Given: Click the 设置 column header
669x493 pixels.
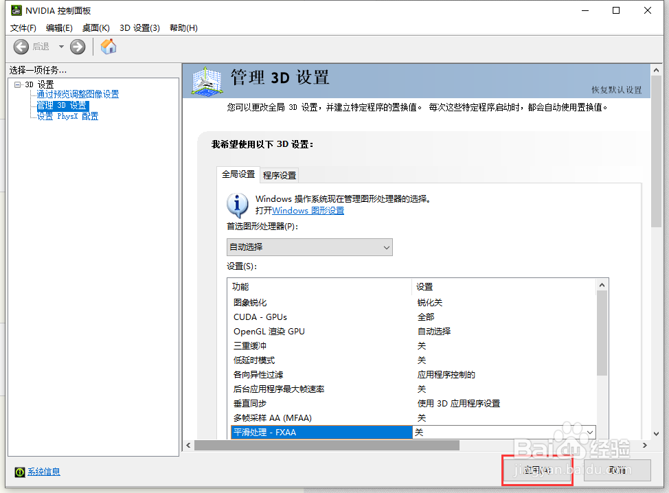Looking at the screenshot, I should pos(503,286).
